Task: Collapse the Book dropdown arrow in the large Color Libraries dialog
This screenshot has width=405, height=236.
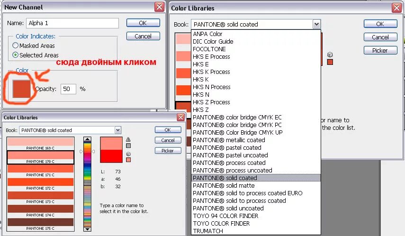Action: pos(316,24)
